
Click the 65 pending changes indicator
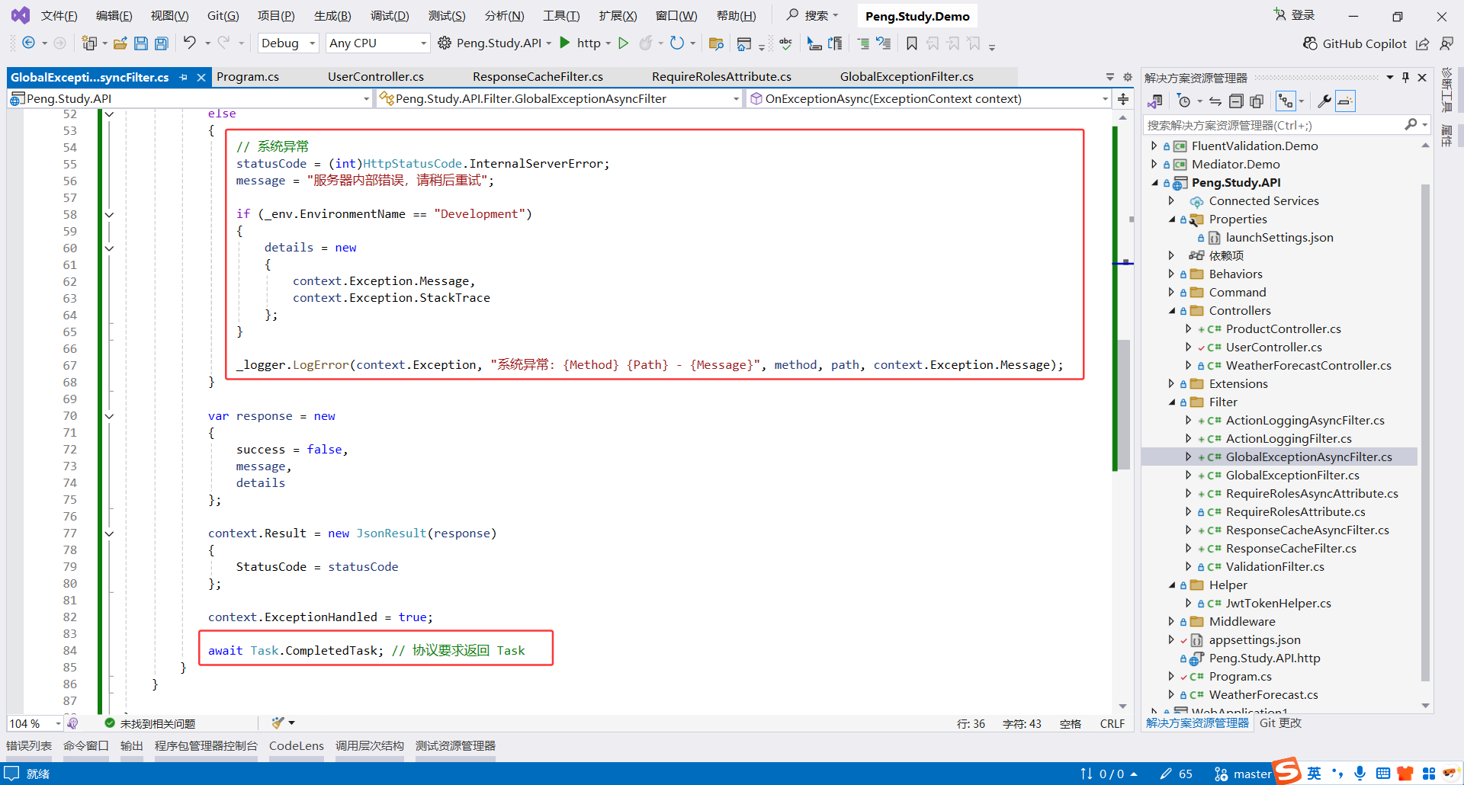tap(1176, 774)
